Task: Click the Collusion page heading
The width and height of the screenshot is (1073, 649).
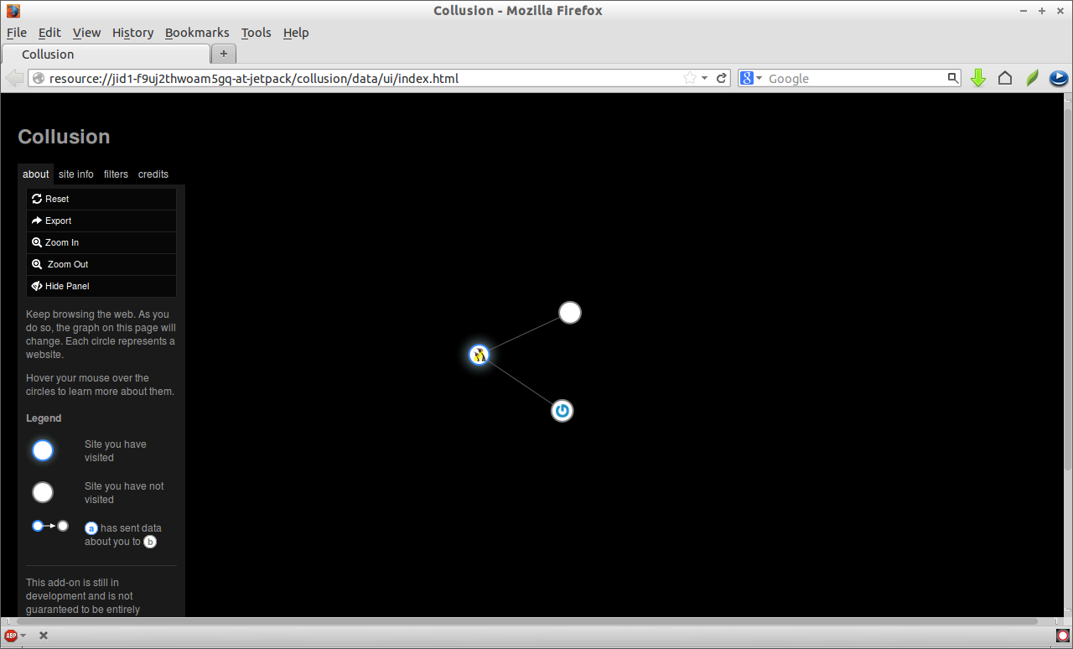Action: click(x=64, y=137)
